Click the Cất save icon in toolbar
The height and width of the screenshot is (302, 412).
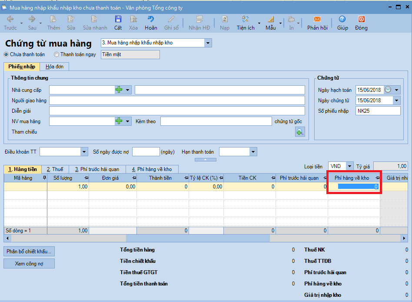(118, 20)
